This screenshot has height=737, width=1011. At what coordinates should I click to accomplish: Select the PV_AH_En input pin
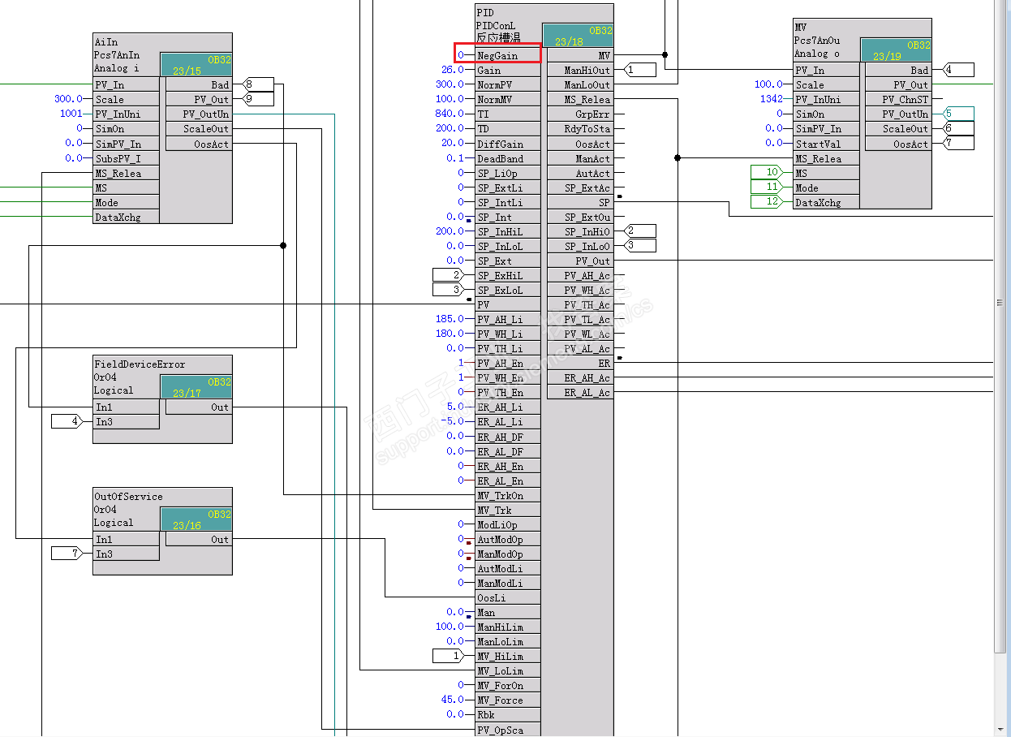pyautogui.click(x=507, y=363)
